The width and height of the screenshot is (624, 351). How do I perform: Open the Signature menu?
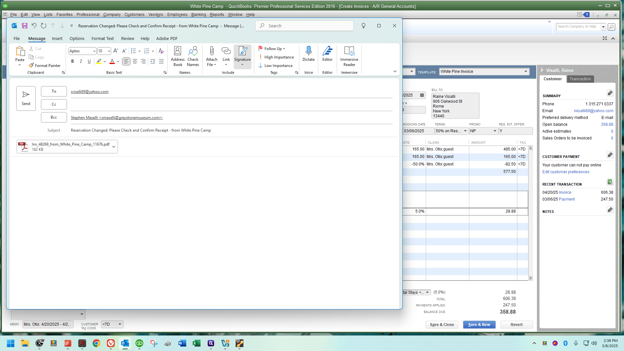(x=242, y=57)
